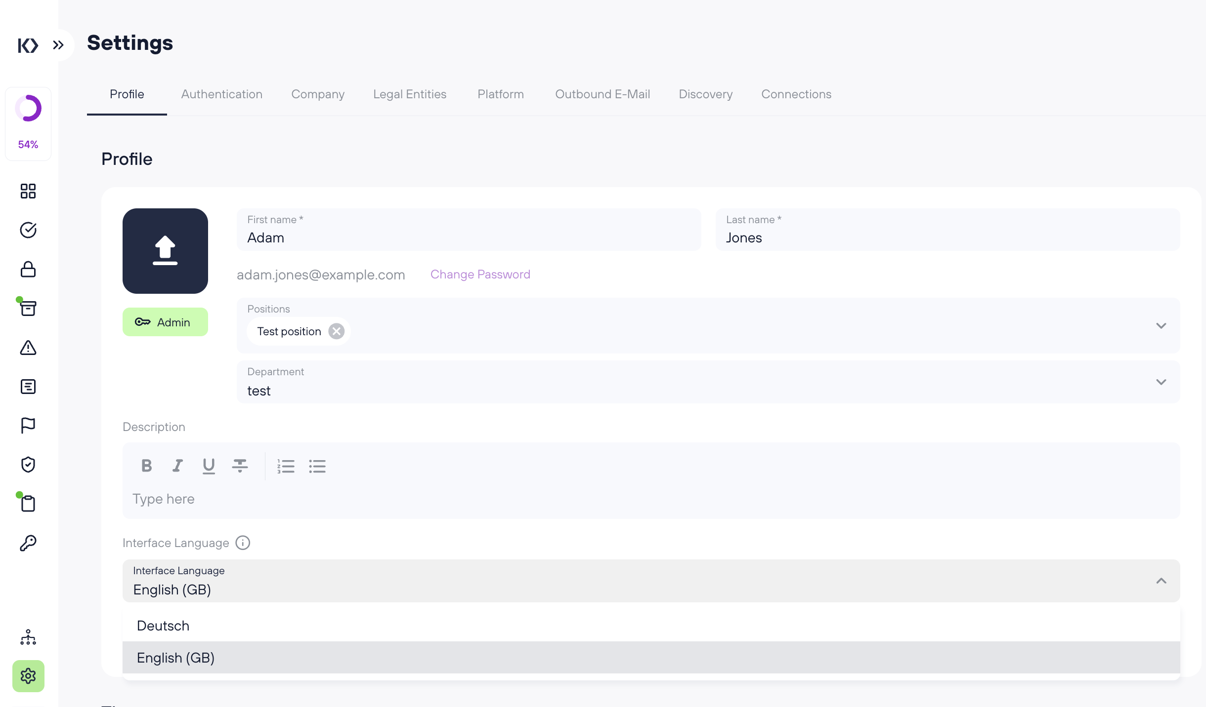Click the Description 'Type here' text area
The height and width of the screenshot is (707, 1206).
[x=651, y=499]
